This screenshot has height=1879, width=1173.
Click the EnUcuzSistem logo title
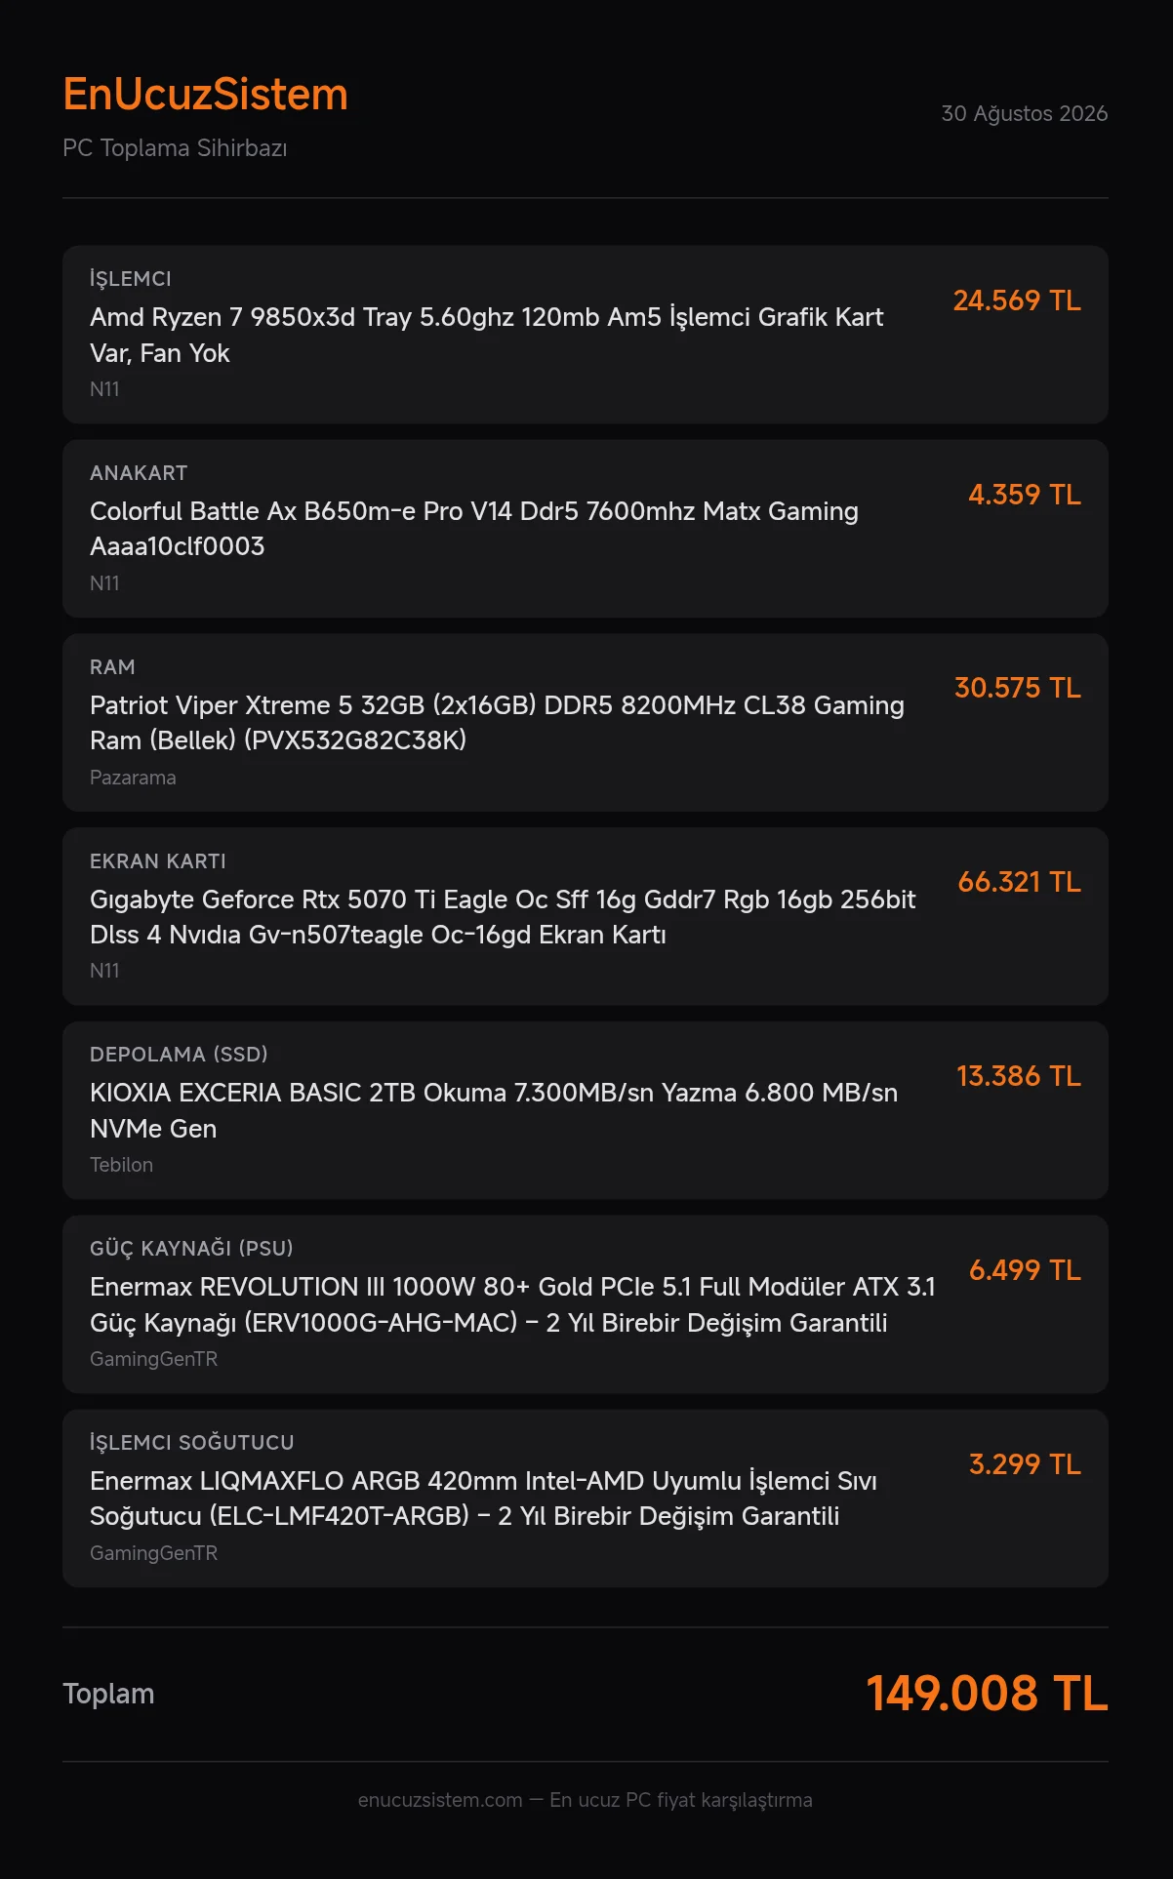tap(205, 95)
